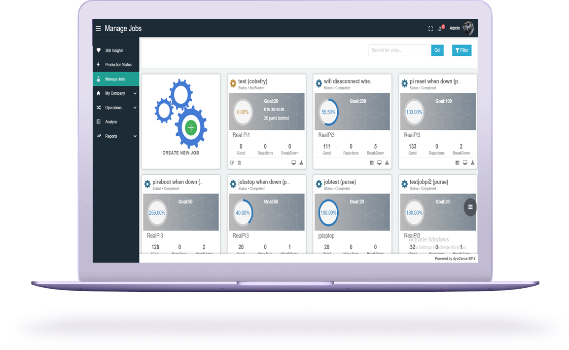The image size is (569, 350).
Task: Click the 100.00% progress circle
Action: click(328, 213)
